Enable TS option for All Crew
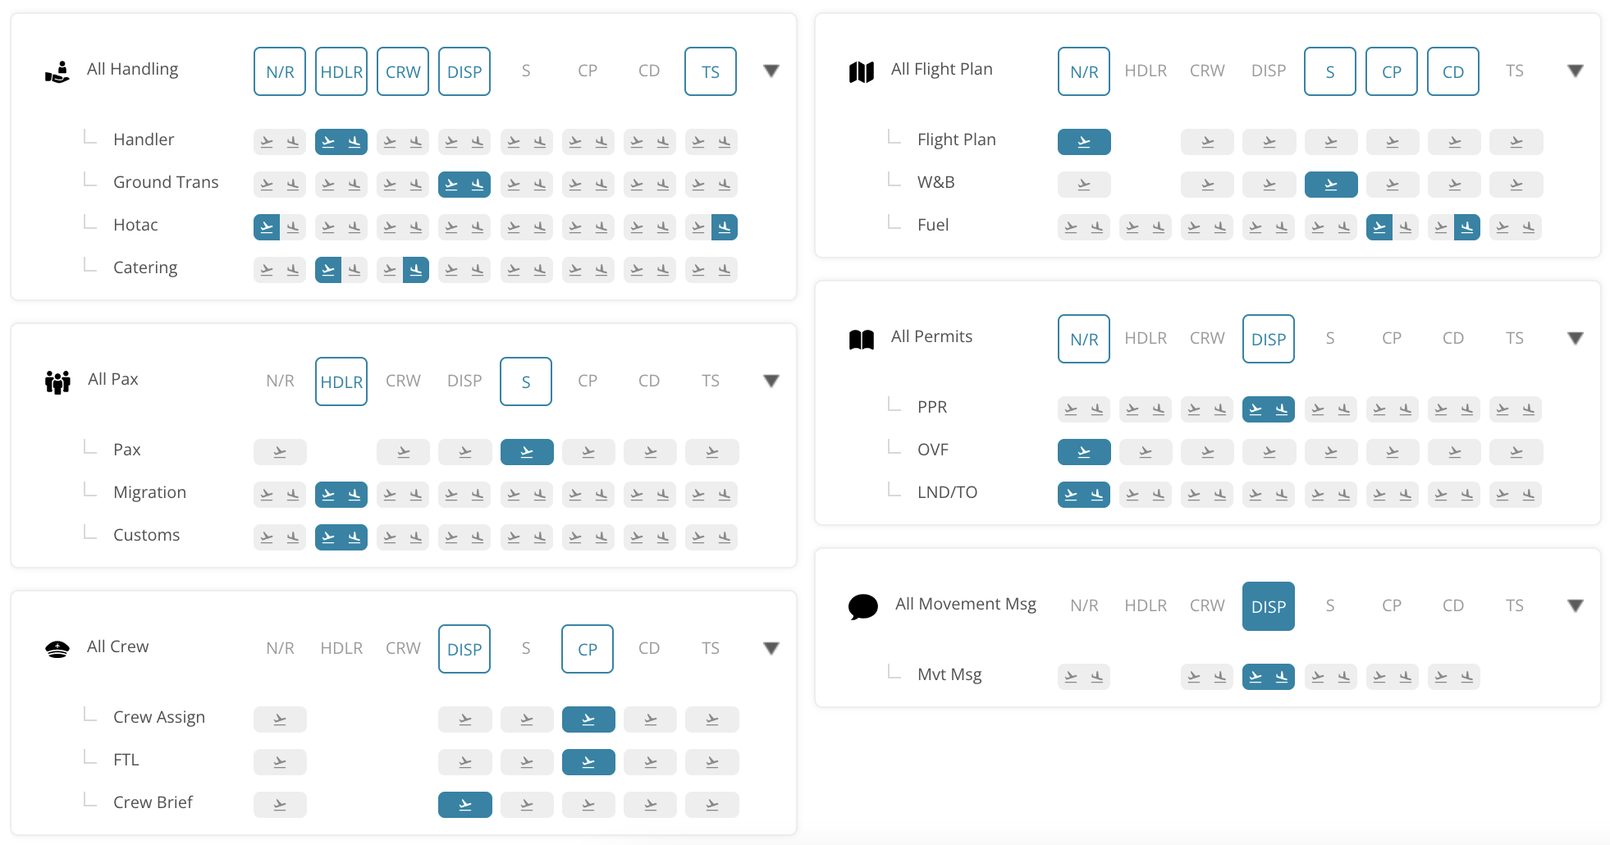Viewport: 1610px width, 845px height. 711,649
